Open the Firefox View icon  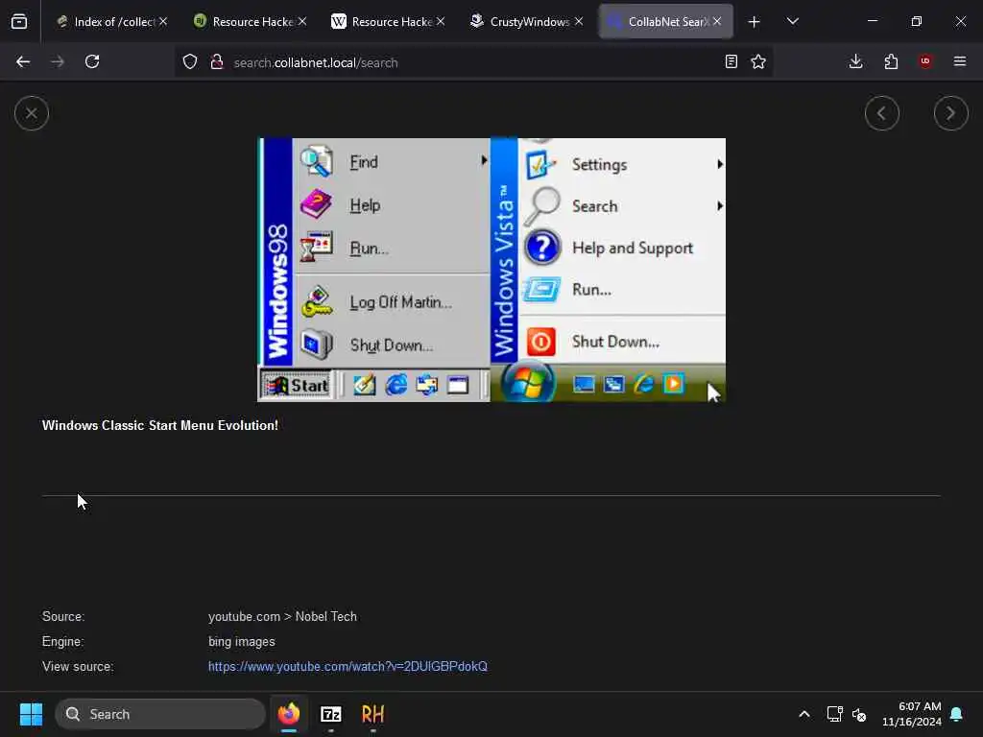coord(19,21)
